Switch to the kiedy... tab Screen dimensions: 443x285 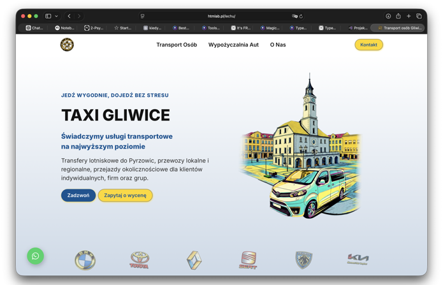tap(152, 28)
